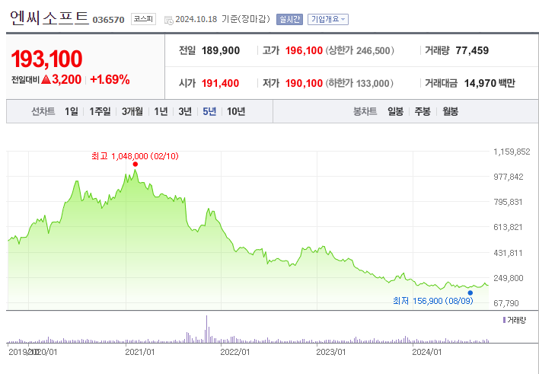The height and width of the screenshot is (374, 539).
Task: Switch chart range to 3년
Action: 185,111
